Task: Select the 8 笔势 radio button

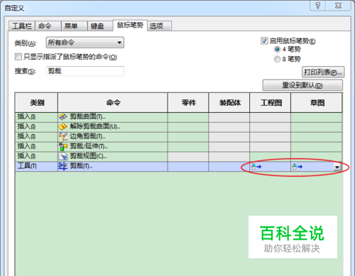Action: pos(277,59)
